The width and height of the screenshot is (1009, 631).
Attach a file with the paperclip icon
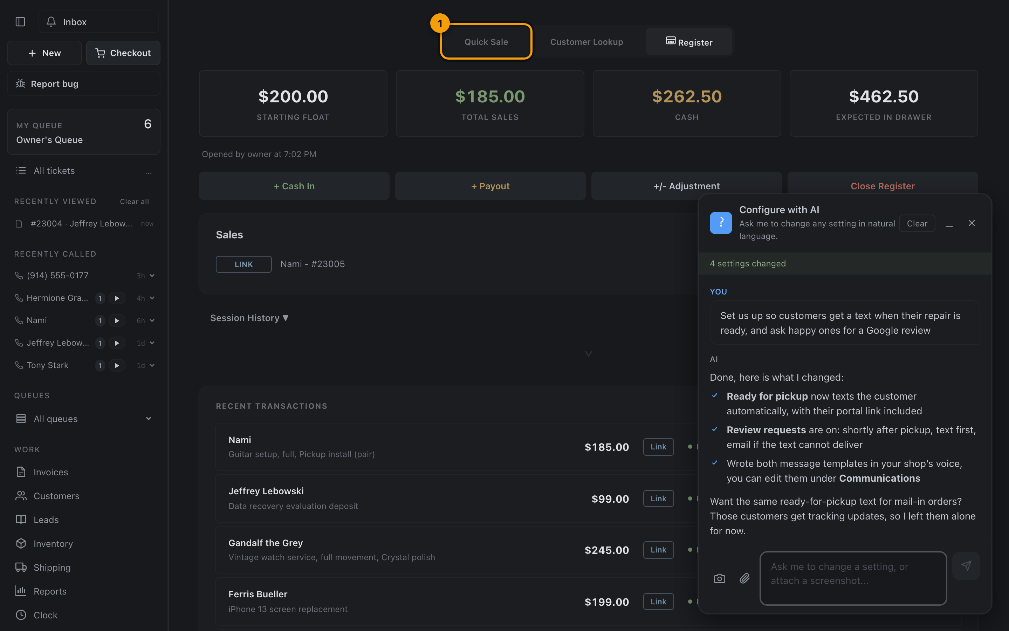coord(744,578)
